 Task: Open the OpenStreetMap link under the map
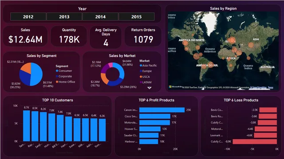(258, 87)
